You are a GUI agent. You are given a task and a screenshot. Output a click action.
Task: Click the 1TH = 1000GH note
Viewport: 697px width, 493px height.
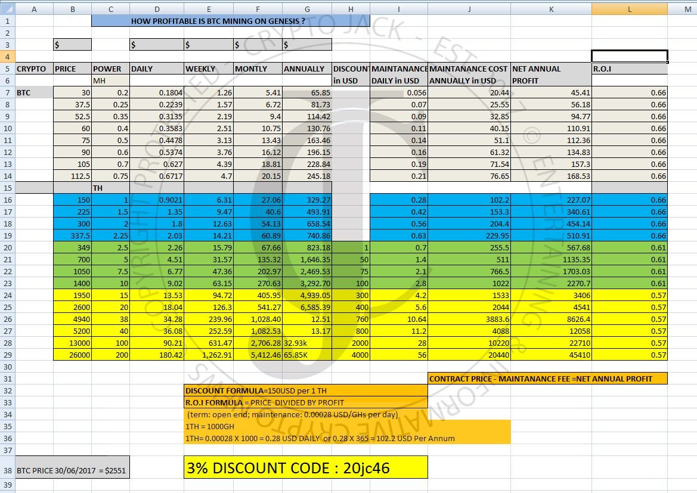[210, 426]
